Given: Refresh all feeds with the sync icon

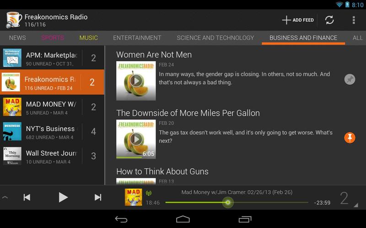Looking at the screenshot, I should coord(329,20).
